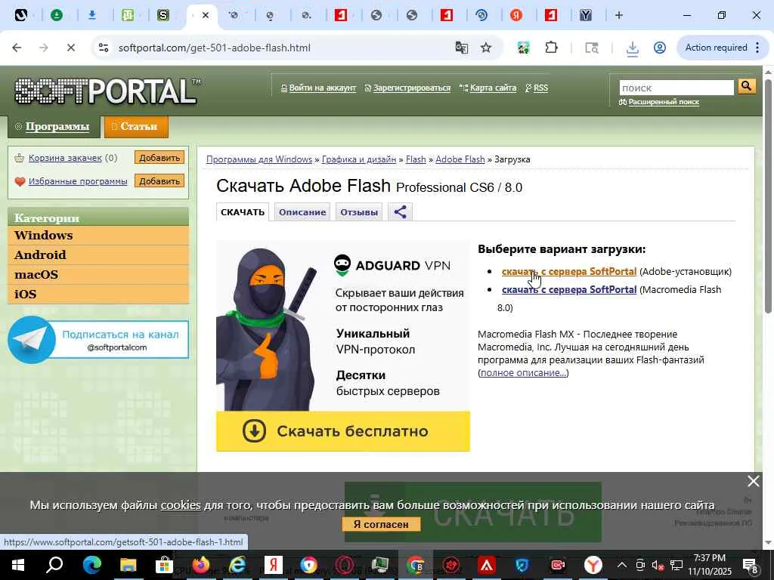Click the Я согласен cookie button
The image size is (774, 580).
coord(381,524)
